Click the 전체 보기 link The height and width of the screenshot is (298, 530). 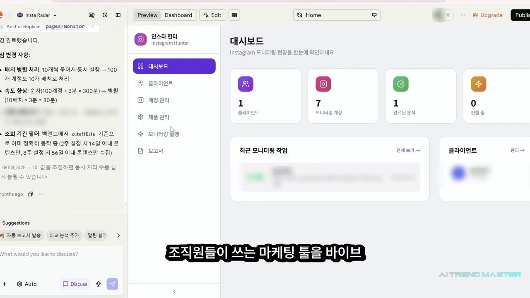point(408,150)
